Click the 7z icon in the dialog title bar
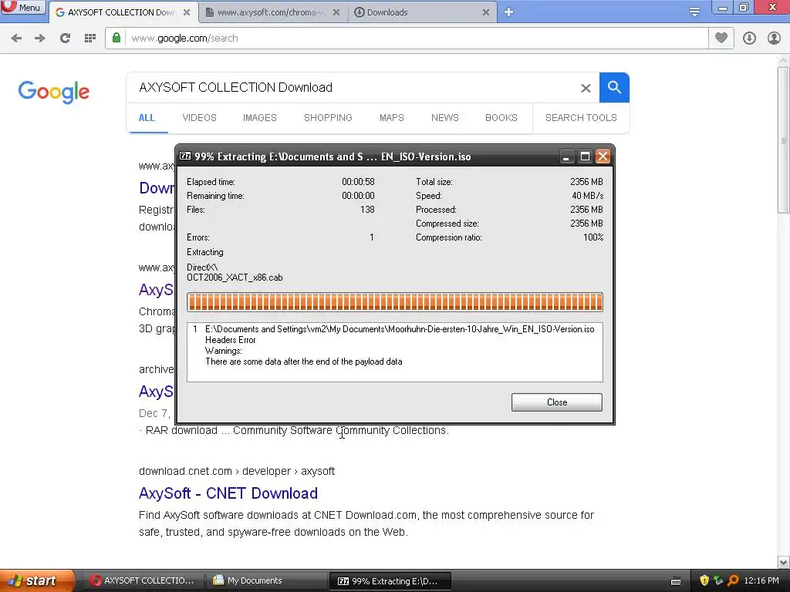 click(x=185, y=156)
